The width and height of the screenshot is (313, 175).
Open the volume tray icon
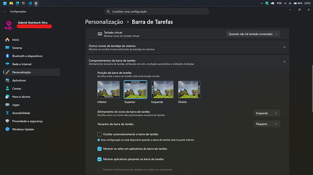click(290, 3)
